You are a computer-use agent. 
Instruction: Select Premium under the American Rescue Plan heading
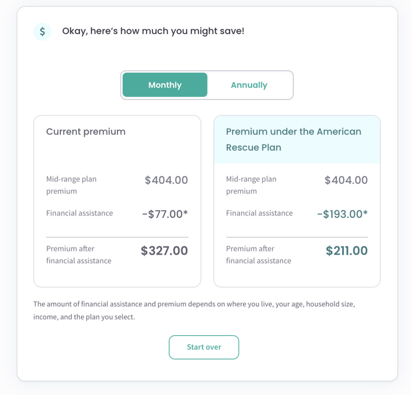(293, 139)
